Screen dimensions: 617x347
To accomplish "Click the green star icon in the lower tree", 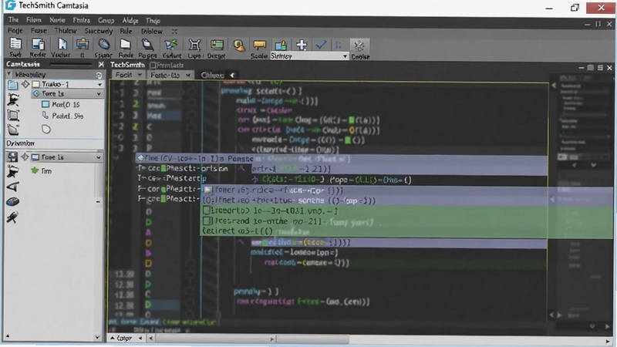I will [35, 170].
